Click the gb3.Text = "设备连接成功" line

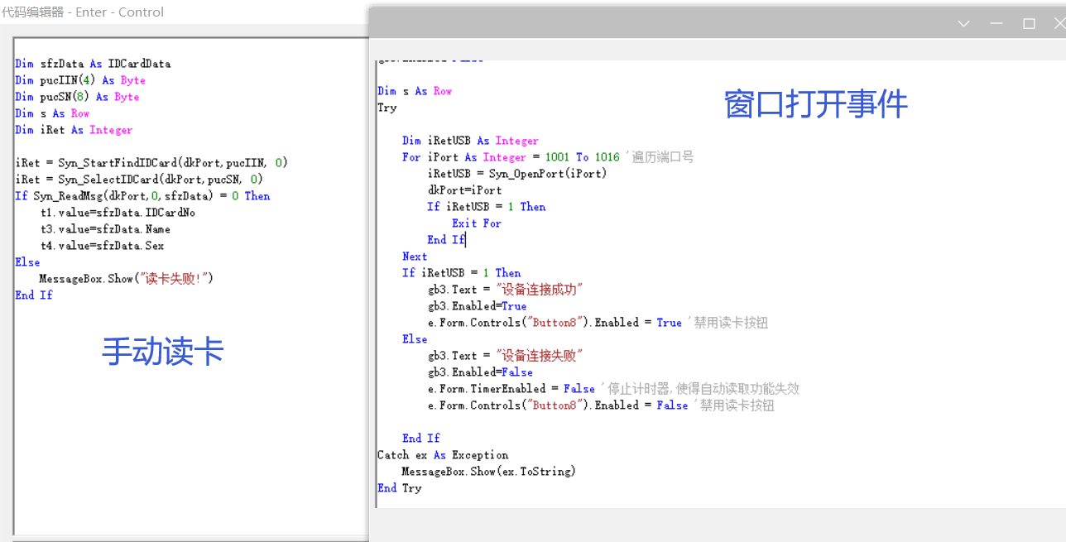click(506, 290)
